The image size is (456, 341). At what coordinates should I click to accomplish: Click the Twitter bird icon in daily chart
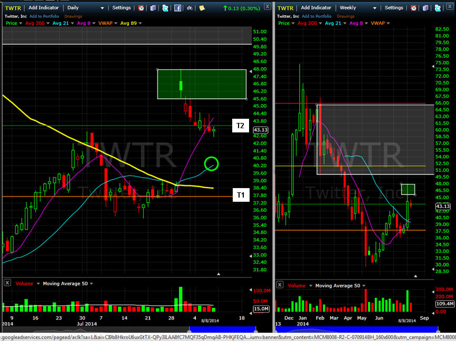pyautogui.click(x=165, y=8)
